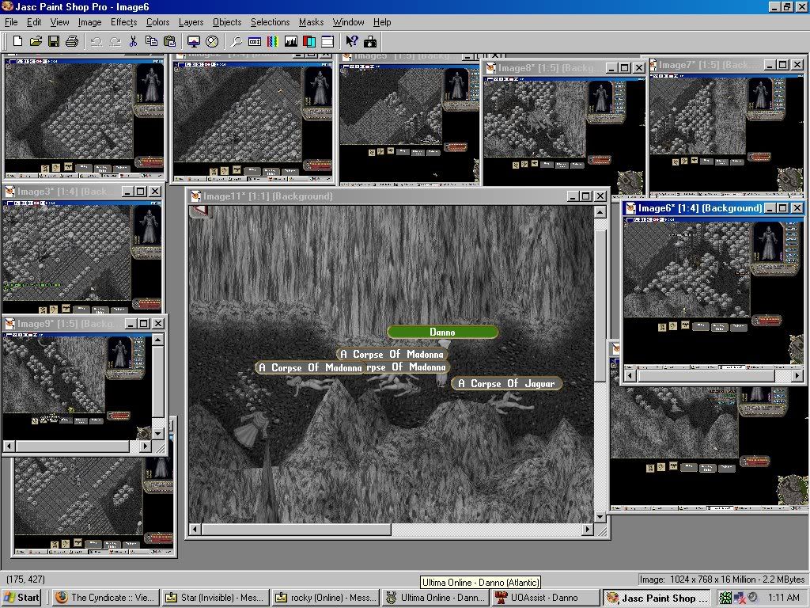The image size is (810, 608).
Task: Click the status bar image size text
Action: coord(722,579)
